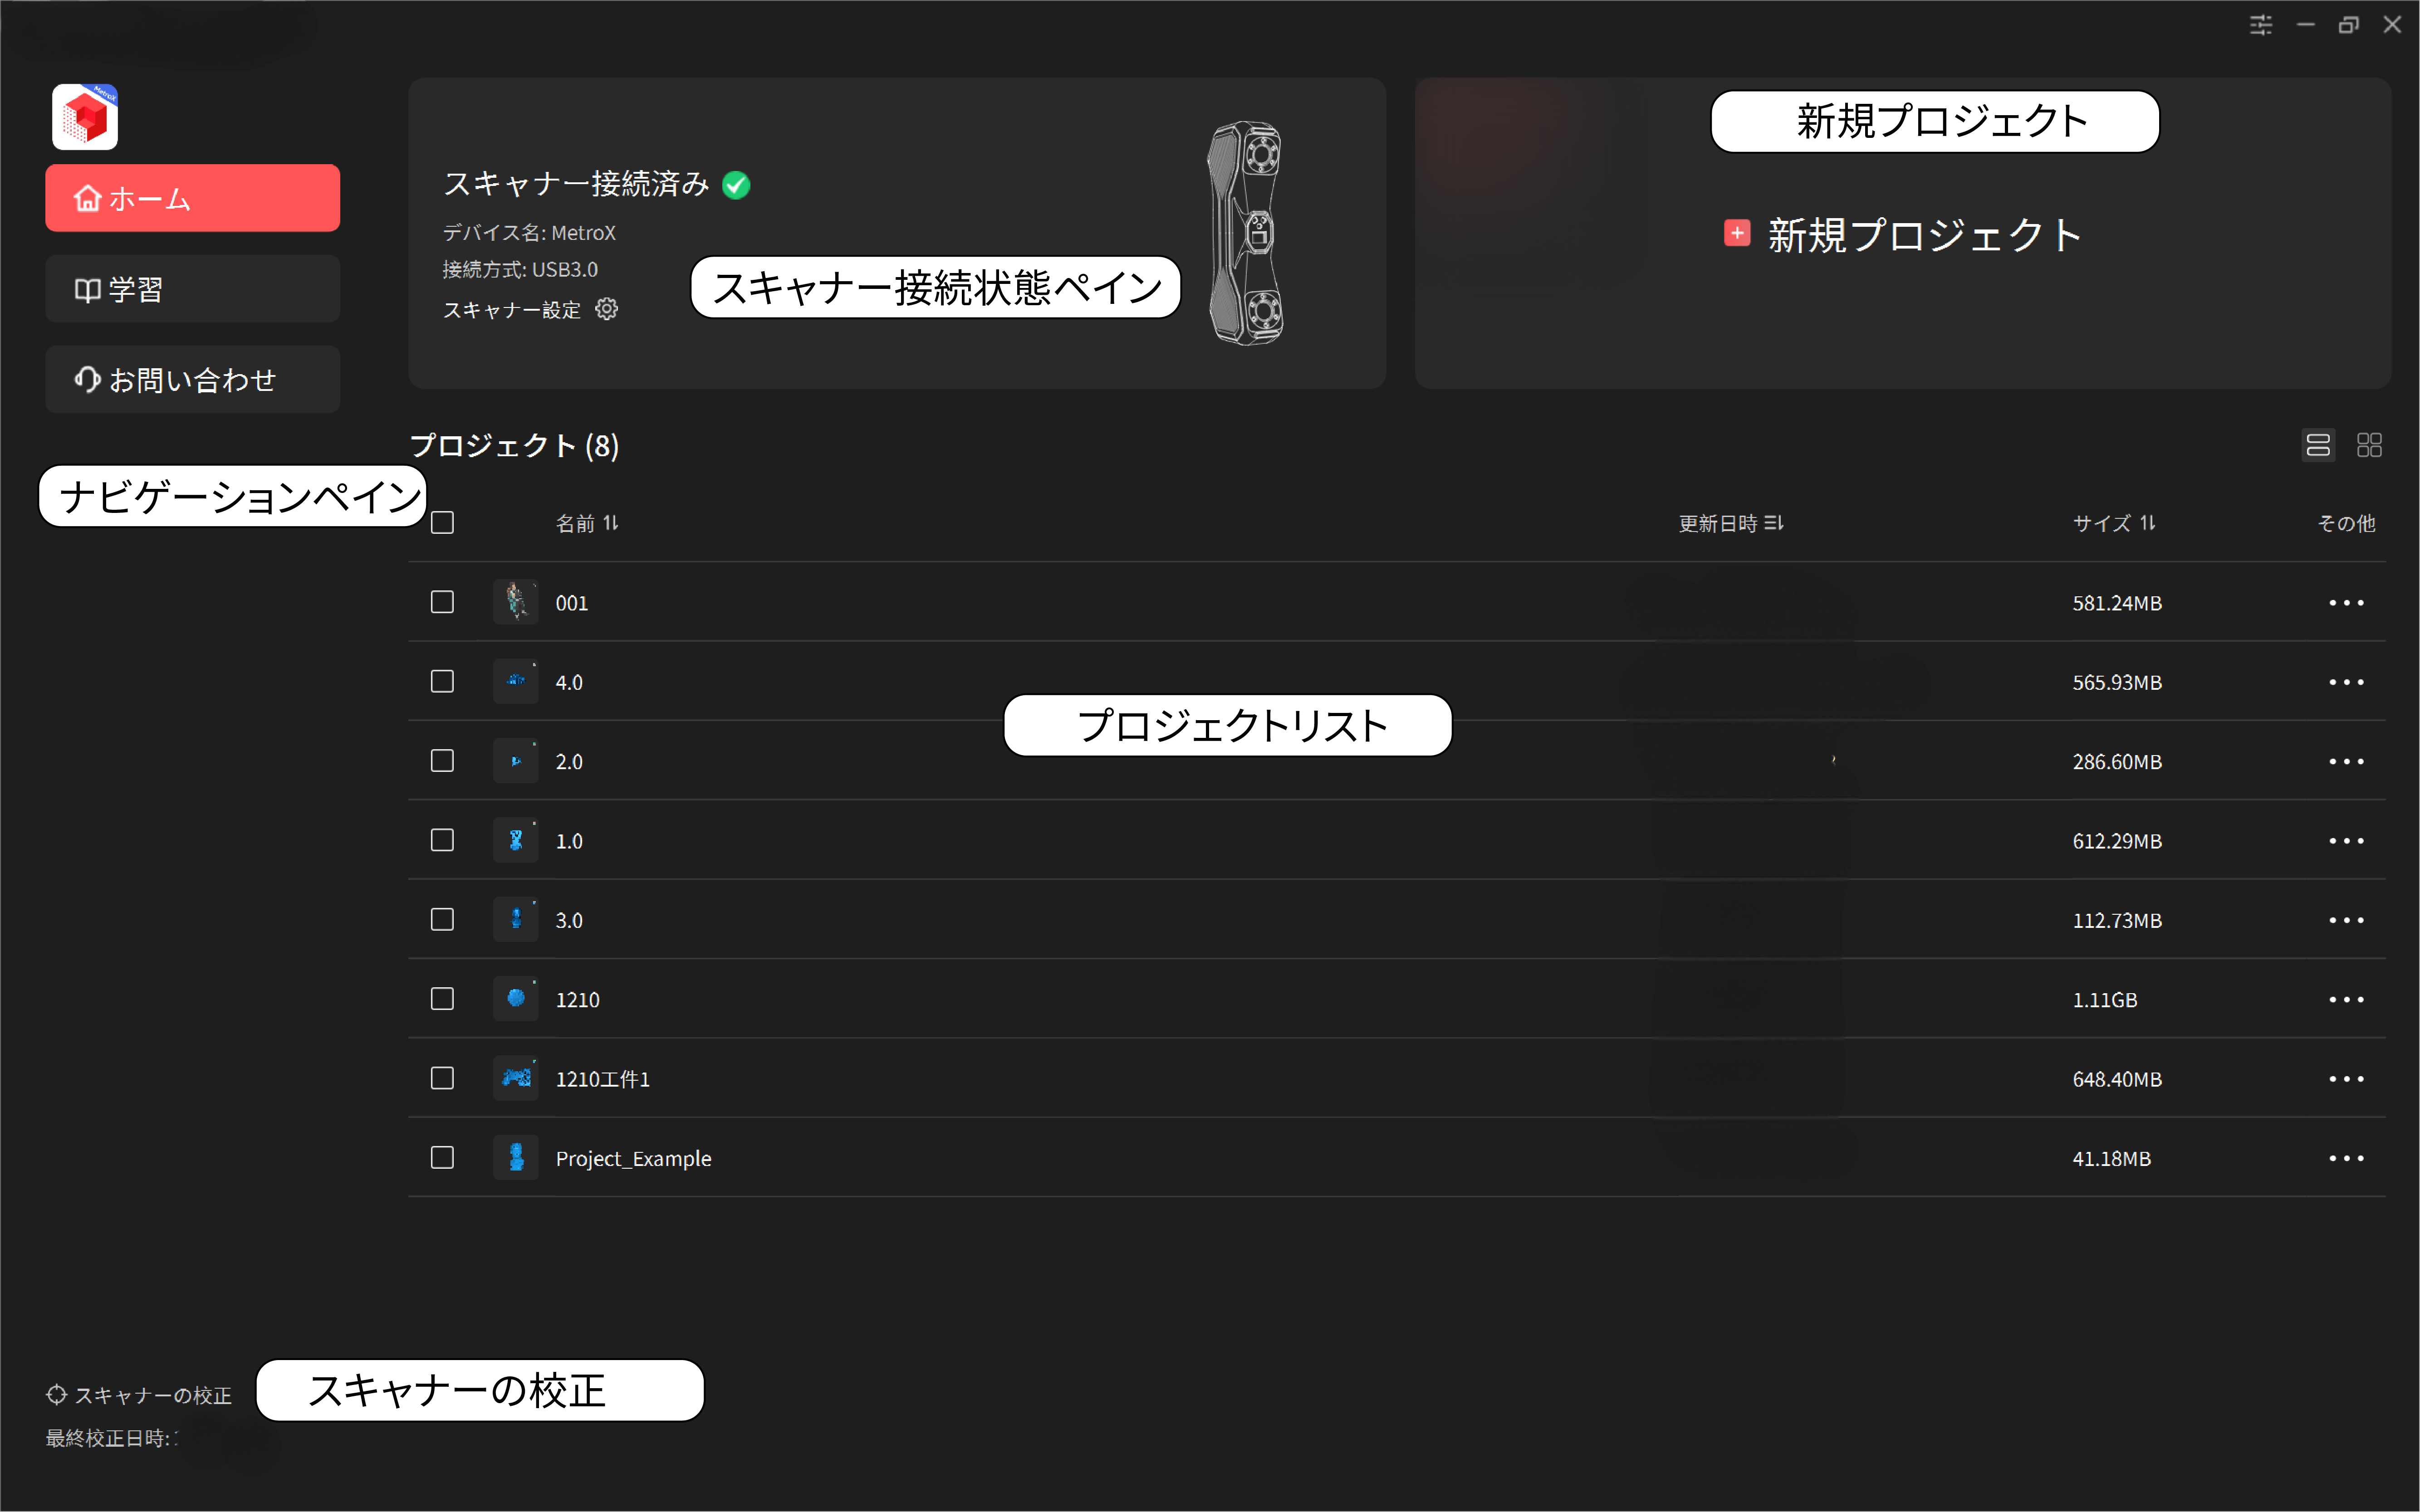Click the MetroX application logo
This screenshot has height=1512, width=2420.
(x=84, y=116)
